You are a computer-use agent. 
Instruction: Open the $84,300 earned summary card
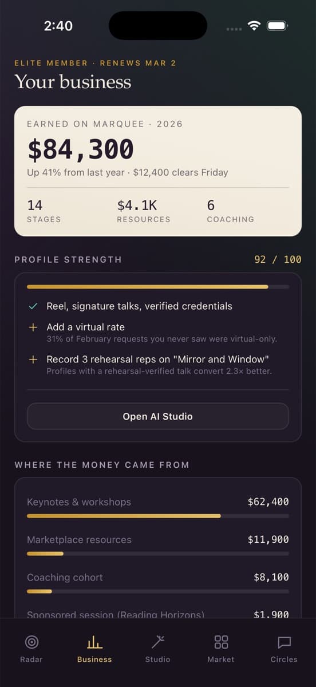pyautogui.click(x=158, y=171)
